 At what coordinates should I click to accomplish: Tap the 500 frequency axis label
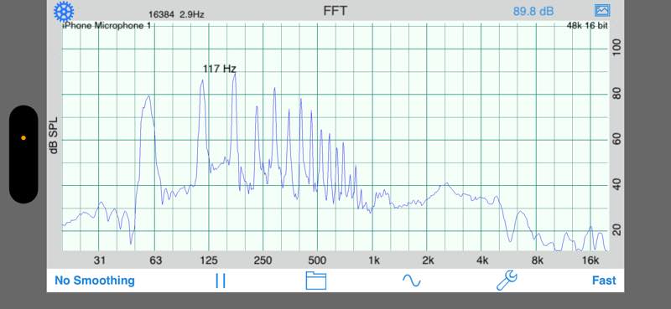[317, 260]
